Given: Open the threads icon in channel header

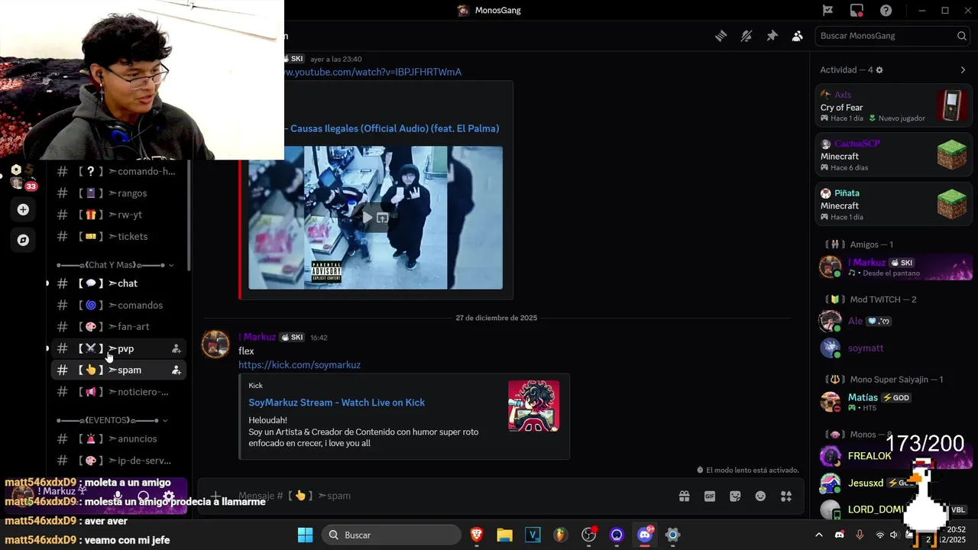Looking at the screenshot, I should (x=721, y=36).
